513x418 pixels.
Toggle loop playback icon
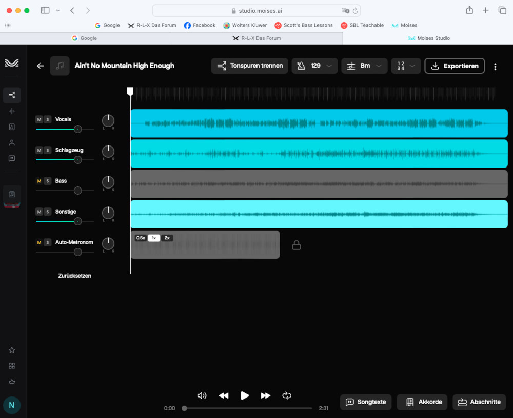pos(287,395)
